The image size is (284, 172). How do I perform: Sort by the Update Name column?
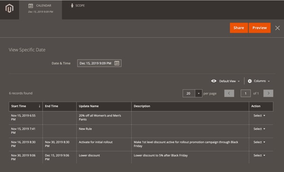(104, 106)
